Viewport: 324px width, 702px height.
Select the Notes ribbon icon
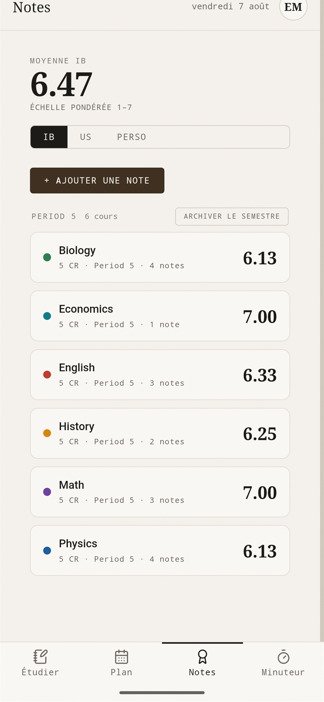[x=202, y=657]
